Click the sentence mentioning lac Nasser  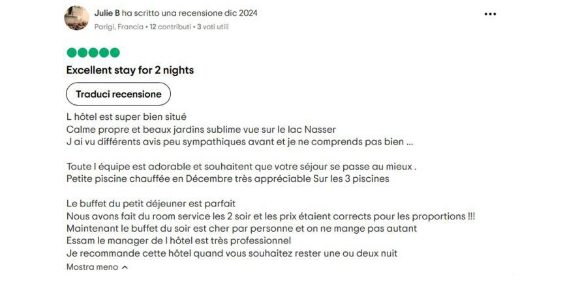click(201, 129)
